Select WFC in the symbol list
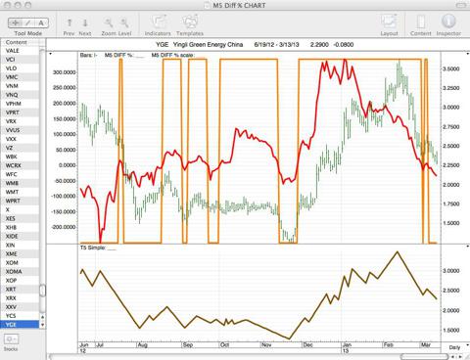470x360 pixels. pos(20,174)
